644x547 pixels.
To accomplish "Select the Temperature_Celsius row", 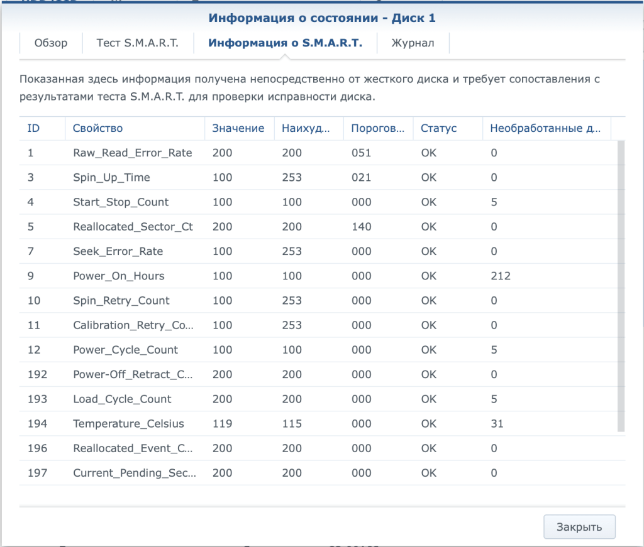I will (318, 423).
